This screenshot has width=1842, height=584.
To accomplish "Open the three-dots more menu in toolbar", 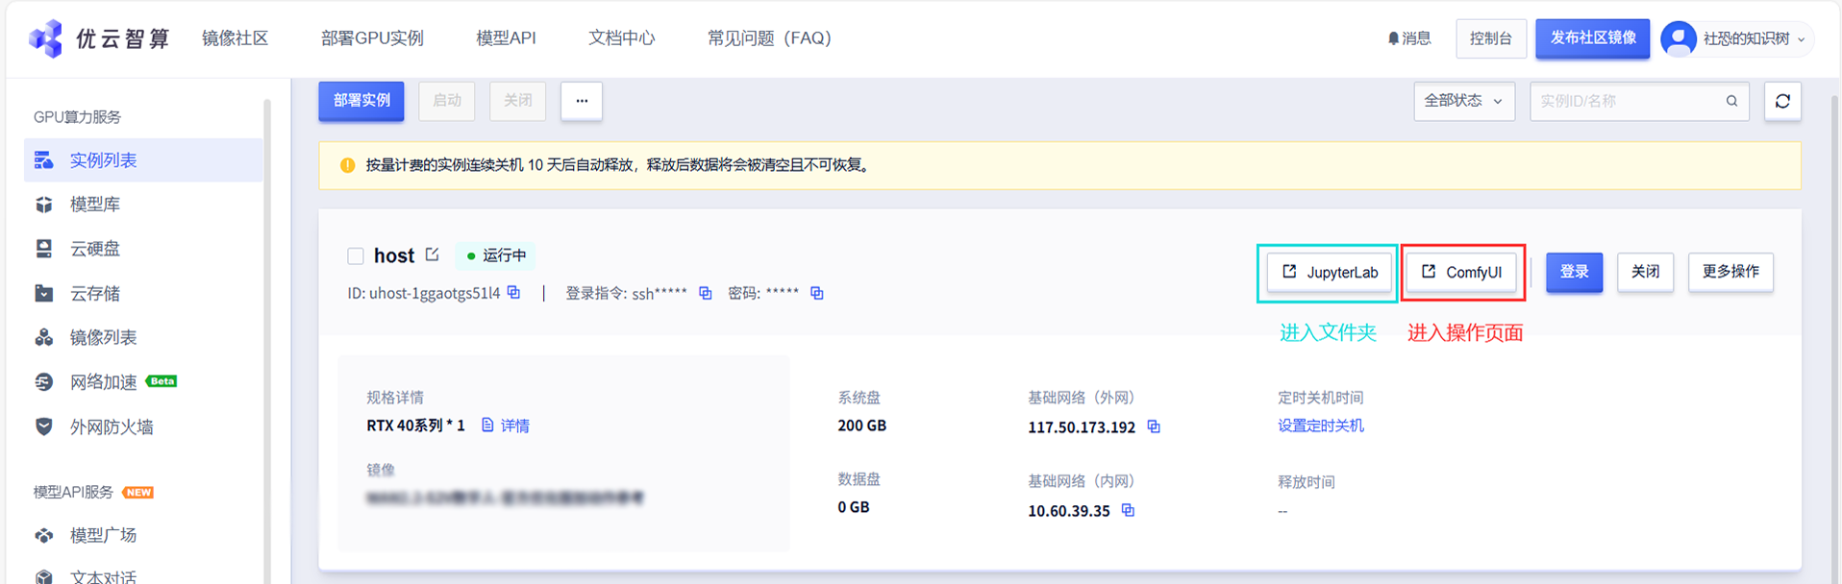I will click(582, 101).
